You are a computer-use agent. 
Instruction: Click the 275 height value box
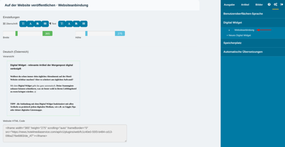click(120, 34)
